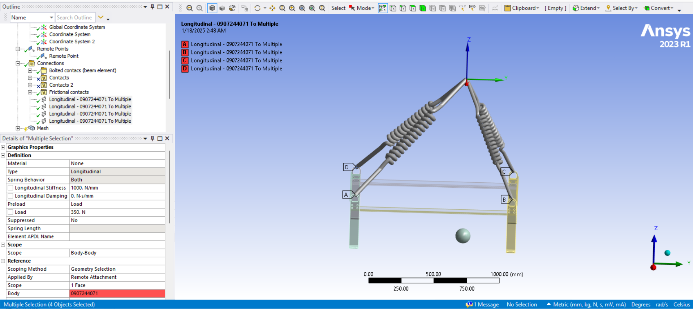Enable the Longitudinal Damping parameter checkbox
Viewport: 693px width, 309px height.
coord(11,196)
